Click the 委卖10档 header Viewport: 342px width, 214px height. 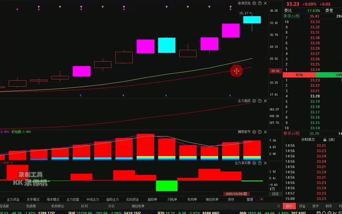(x=291, y=16)
